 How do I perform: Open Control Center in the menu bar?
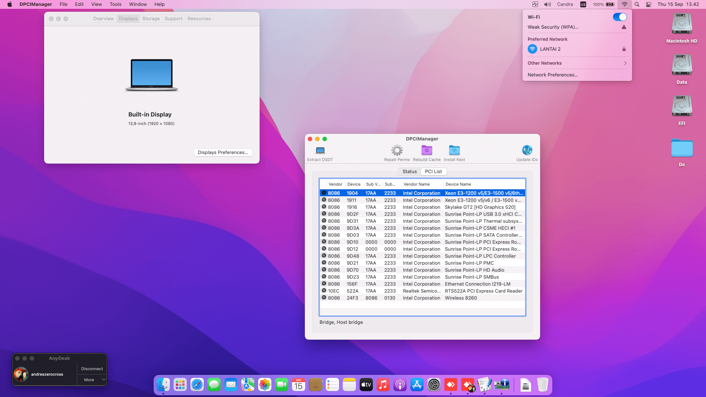click(x=649, y=4)
